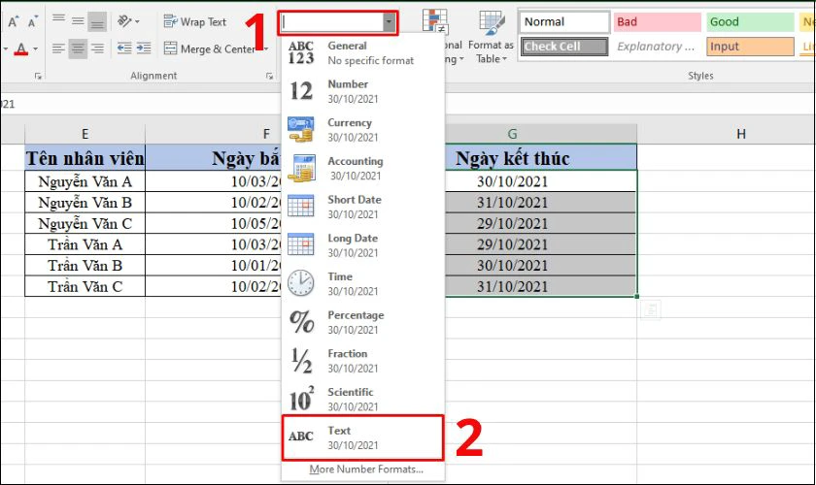Choose the Short Date format

[x=362, y=207]
